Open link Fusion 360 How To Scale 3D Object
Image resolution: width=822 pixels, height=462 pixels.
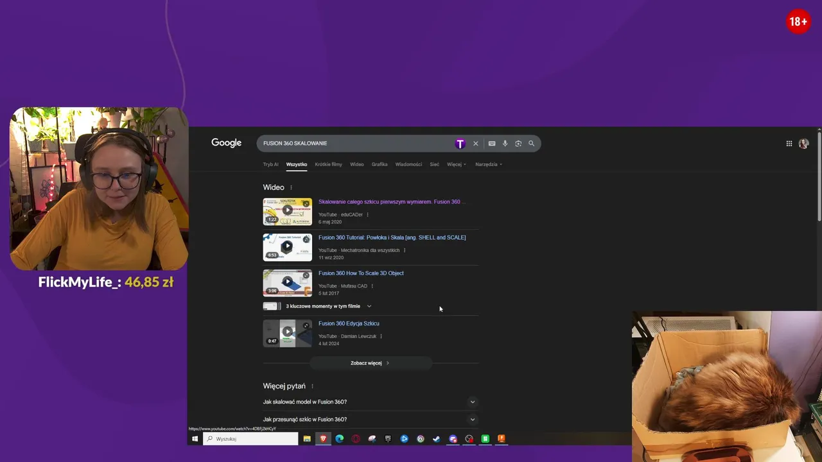coord(361,273)
